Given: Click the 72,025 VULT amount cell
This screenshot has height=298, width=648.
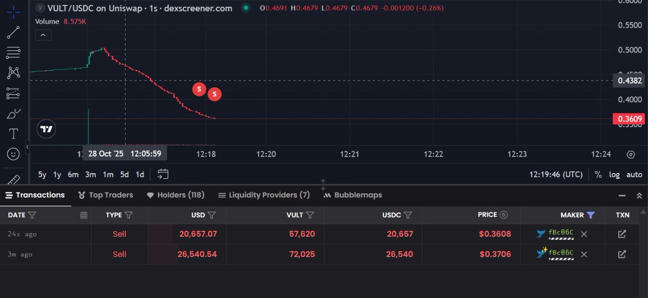Looking at the screenshot, I should 302,254.
